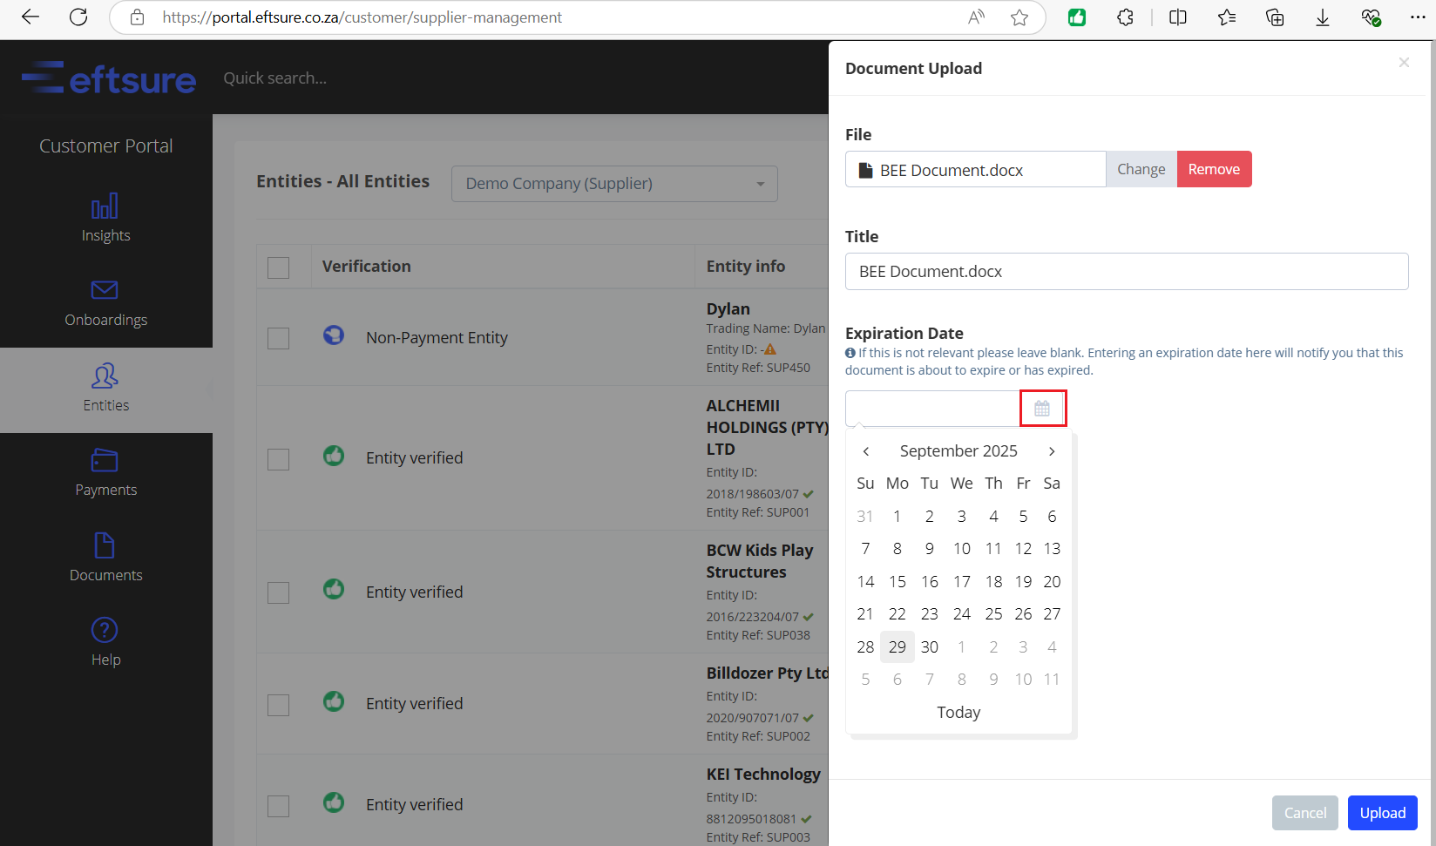
Task: Open the Payments section icon
Action: click(x=105, y=460)
